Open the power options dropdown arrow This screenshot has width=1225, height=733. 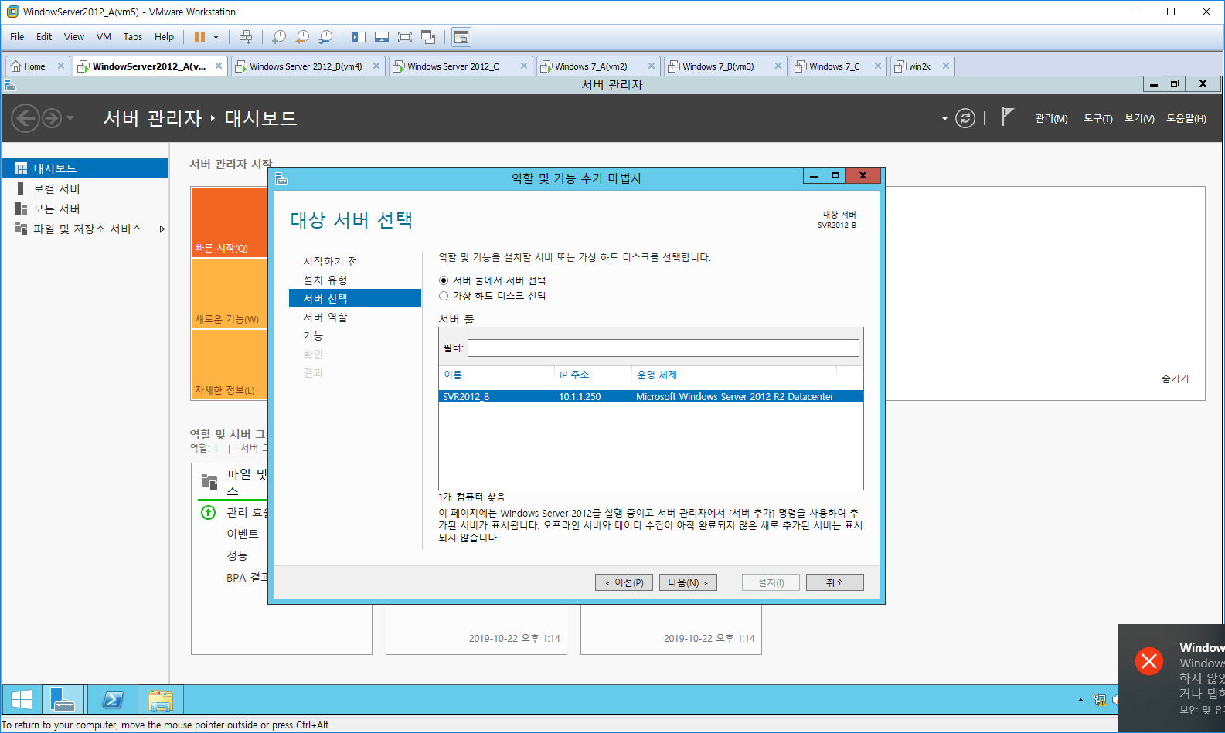[x=216, y=37]
